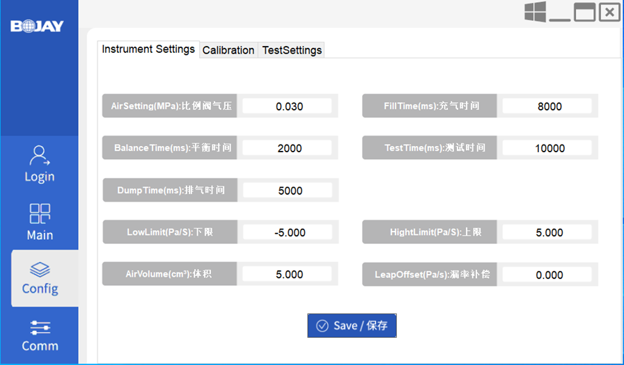Select the Instrument Settings tab

click(148, 49)
